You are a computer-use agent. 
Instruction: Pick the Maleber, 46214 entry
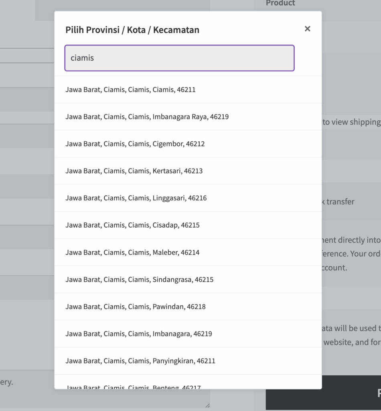pos(132,252)
